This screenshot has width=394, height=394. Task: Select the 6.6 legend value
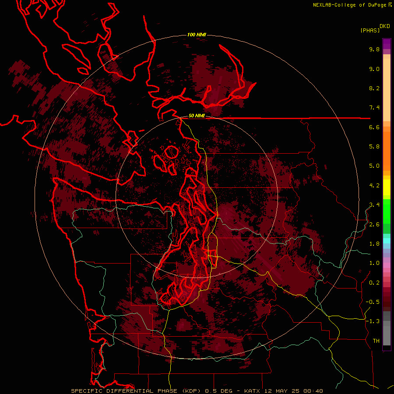(374, 127)
